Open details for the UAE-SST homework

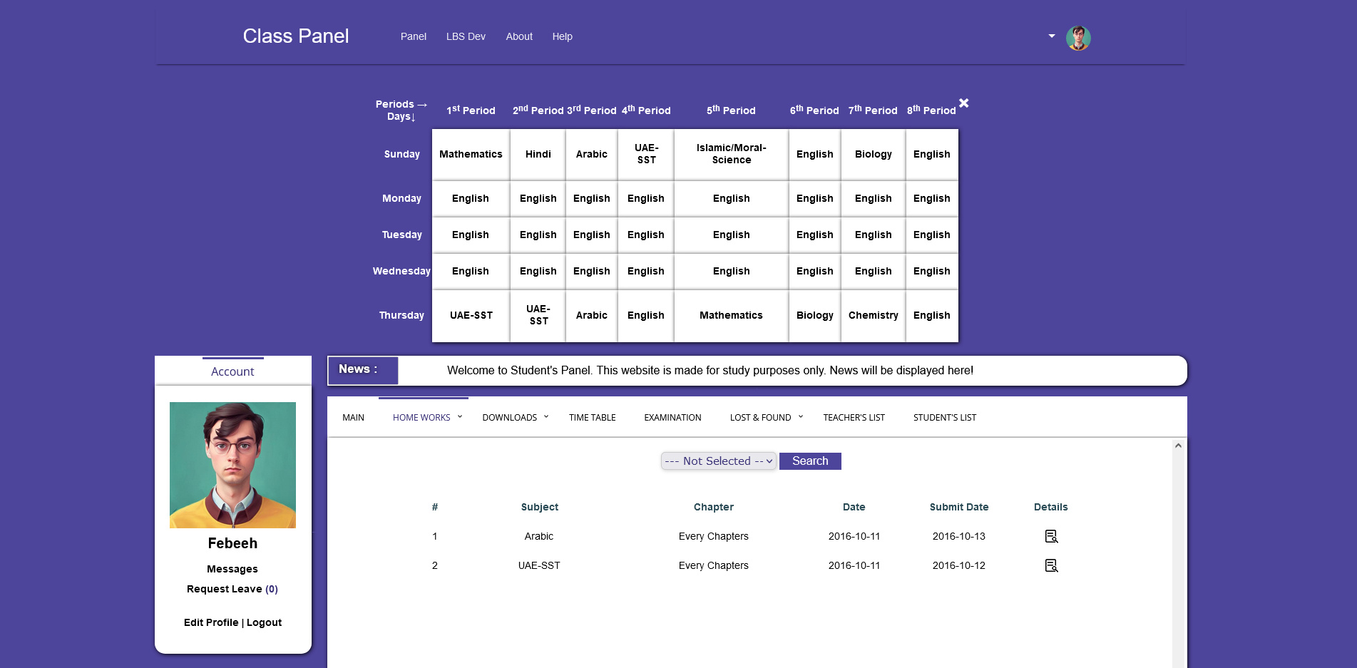pyautogui.click(x=1050, y=565)
